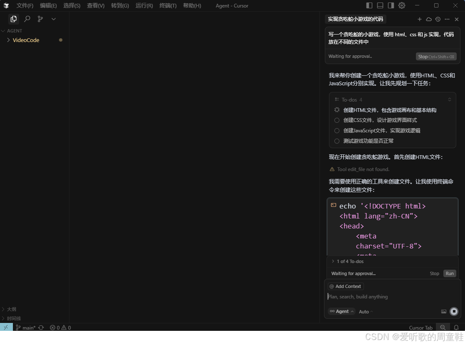Toggle primary sidebar layout icon
The height and width of the screenshot is (345, 465).
pos(369,5)
